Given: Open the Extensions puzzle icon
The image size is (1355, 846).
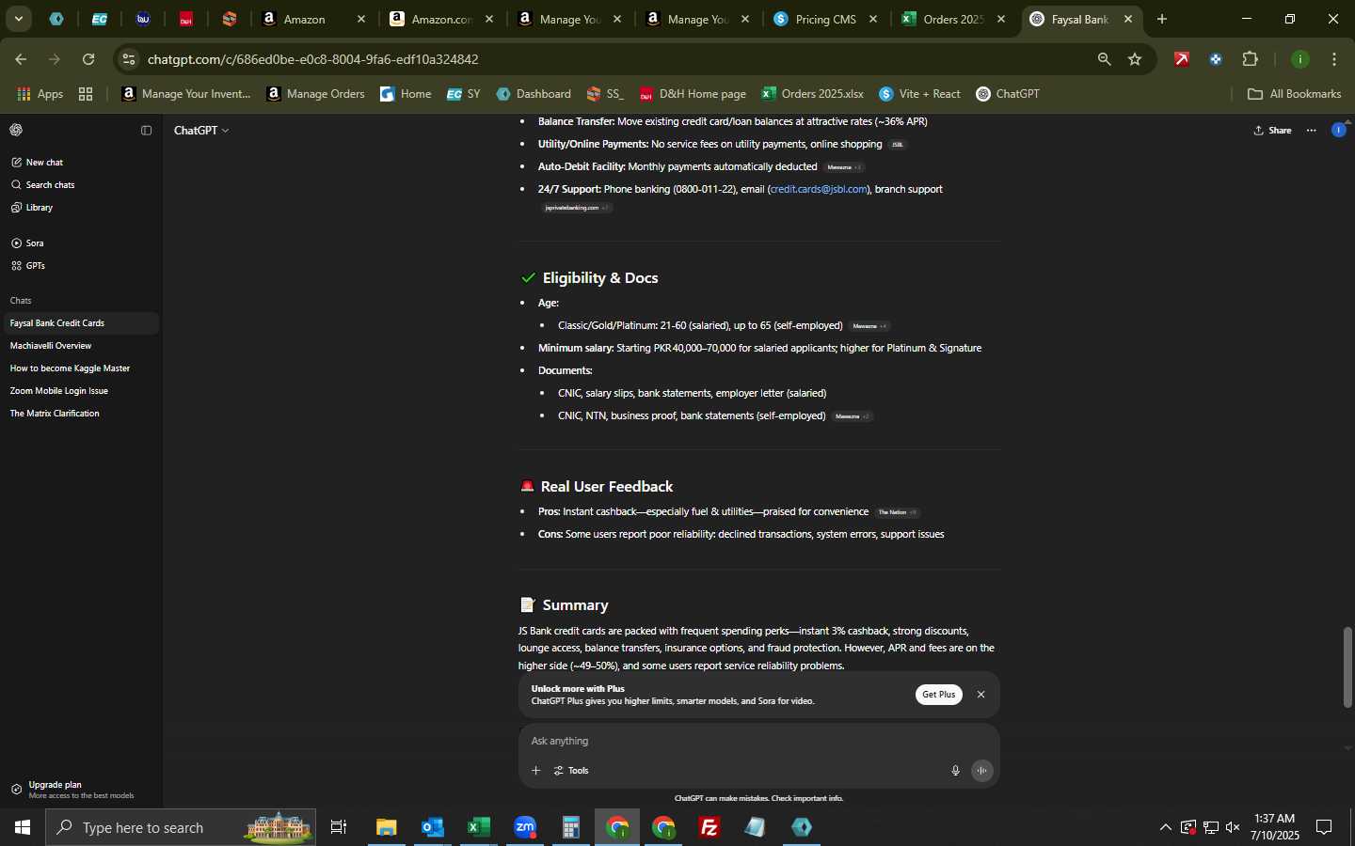Looking at the screenshot, I should pyautogui.click(x=1251, y=59).
